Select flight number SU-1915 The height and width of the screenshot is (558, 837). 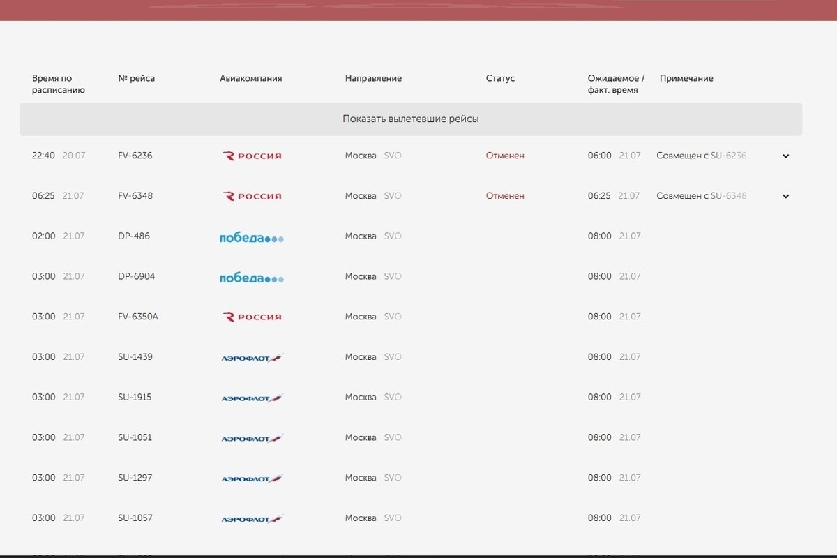(x=135, y=398)
